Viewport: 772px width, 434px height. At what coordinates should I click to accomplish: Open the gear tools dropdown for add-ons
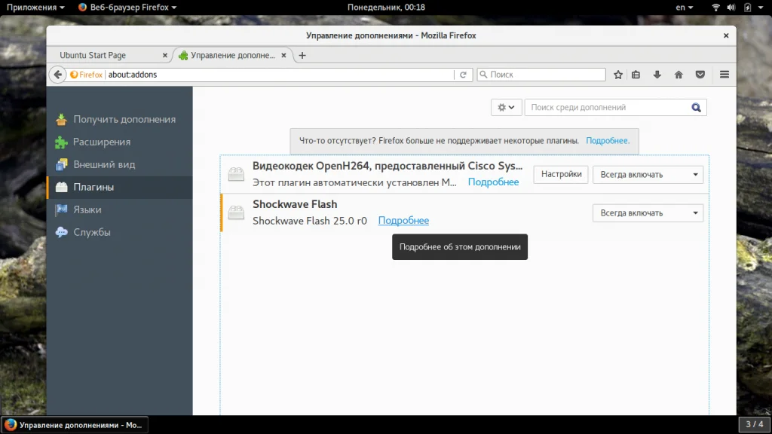pyautogui.click(x=506, y=107)
